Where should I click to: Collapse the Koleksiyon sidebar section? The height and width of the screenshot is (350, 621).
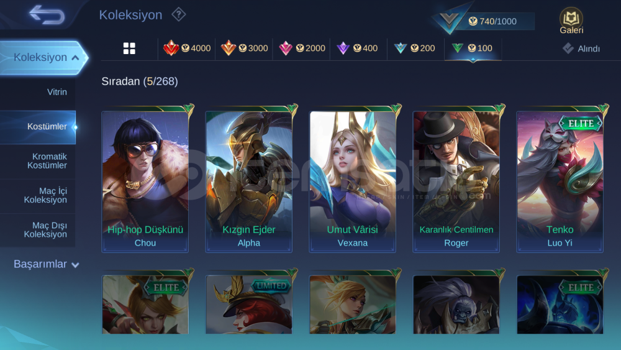coord(43,57)
